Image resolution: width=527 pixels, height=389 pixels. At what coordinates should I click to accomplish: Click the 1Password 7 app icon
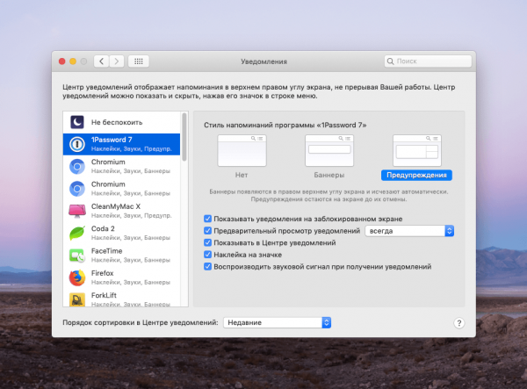click(x=77, y=144)
